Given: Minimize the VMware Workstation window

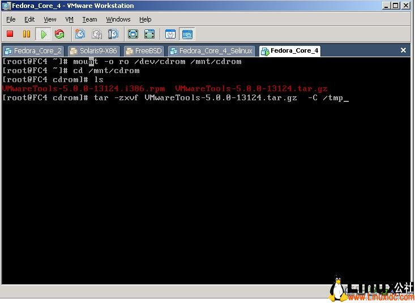Looking at the screenshot, I should tap(386, 5).
